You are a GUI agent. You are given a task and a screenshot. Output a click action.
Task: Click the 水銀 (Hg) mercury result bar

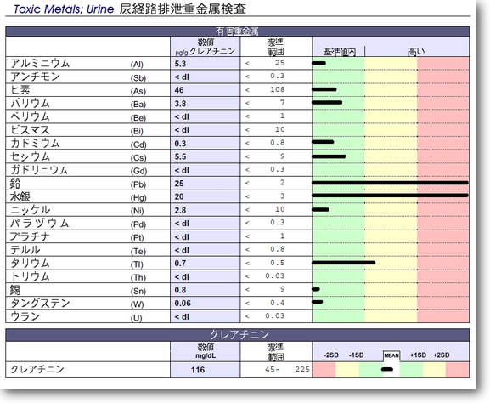(390, 196)
